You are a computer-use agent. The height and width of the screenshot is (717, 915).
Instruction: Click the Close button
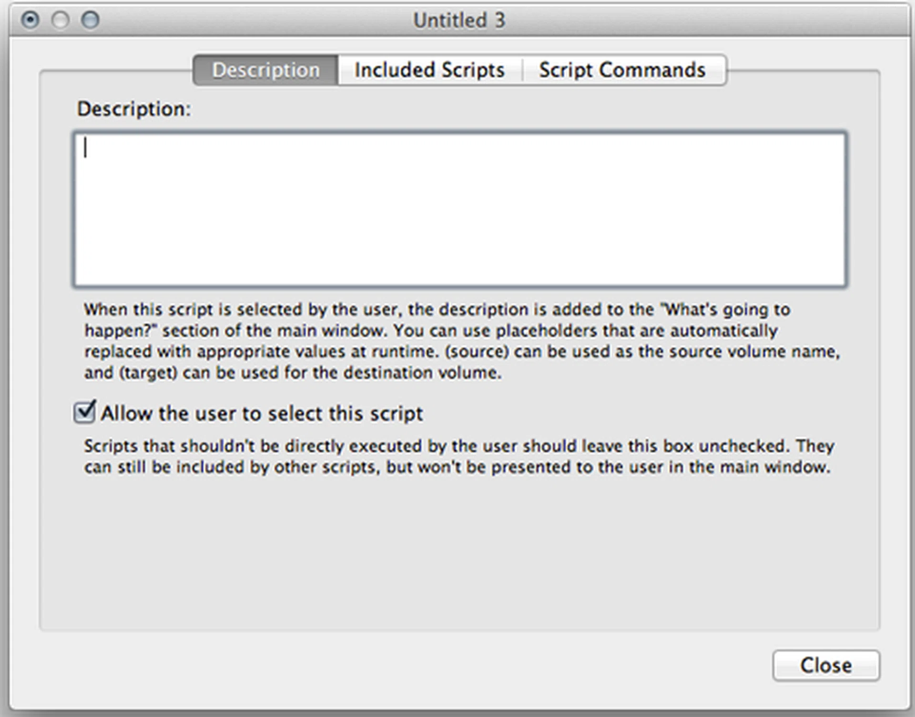click(826, 666)
